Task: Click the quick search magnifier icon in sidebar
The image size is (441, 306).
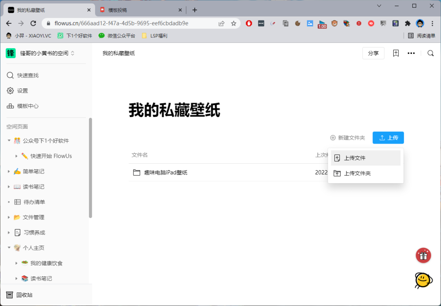Action: pyautogui.click(x=10, y=75)
